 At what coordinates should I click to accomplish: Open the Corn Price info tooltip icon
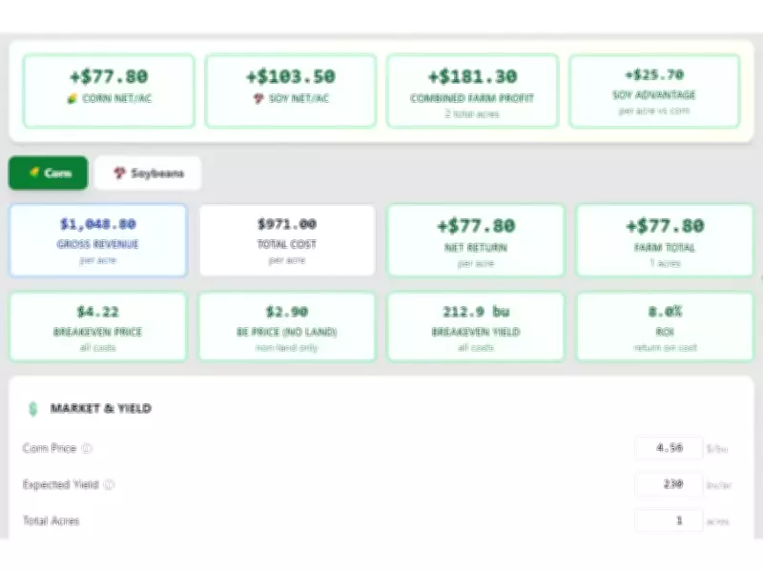coord(89,448)
